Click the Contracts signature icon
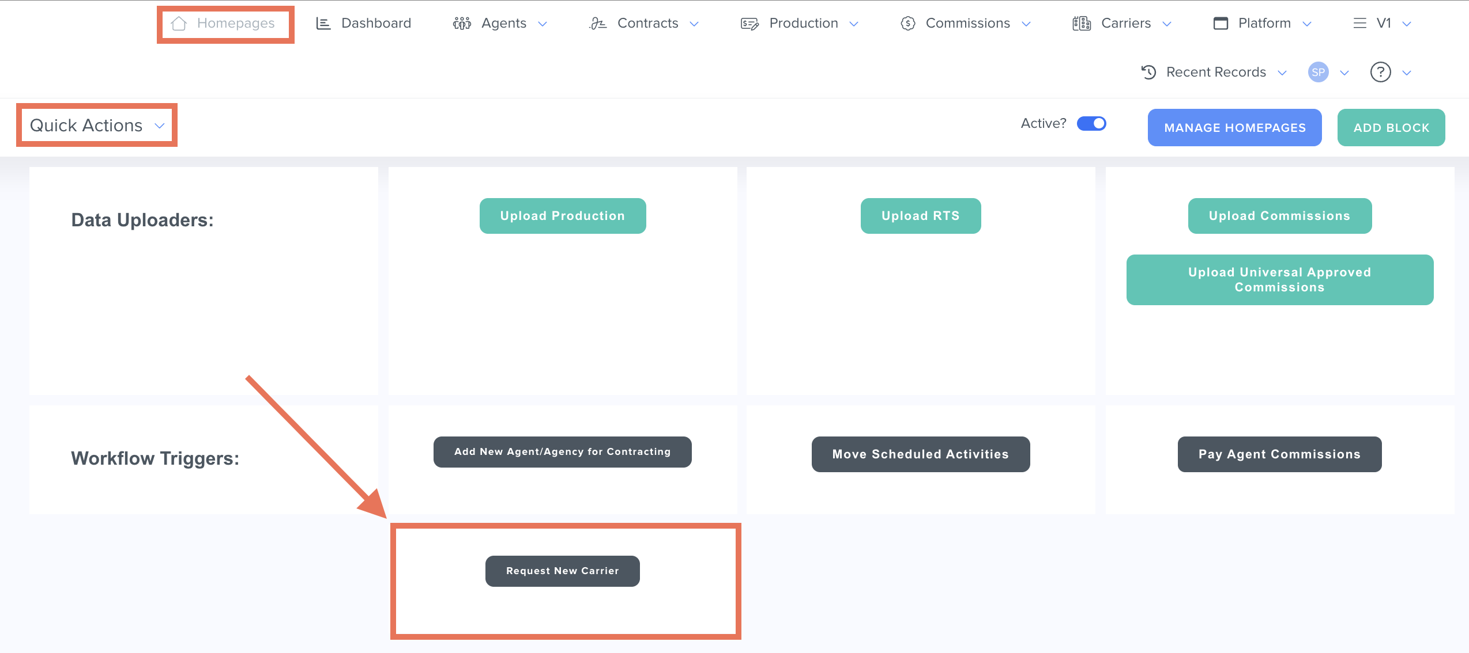Image resolution: width=1469 pixels, height=653 pixels. (x=598, y=24)
